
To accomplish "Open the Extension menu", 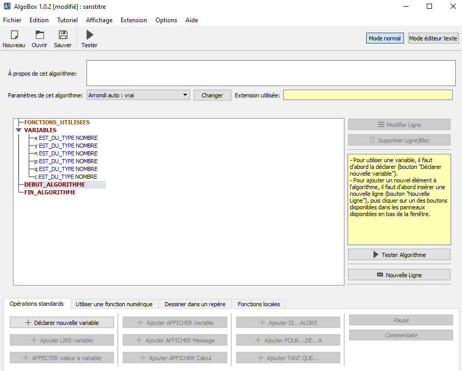I will [134, 20].
